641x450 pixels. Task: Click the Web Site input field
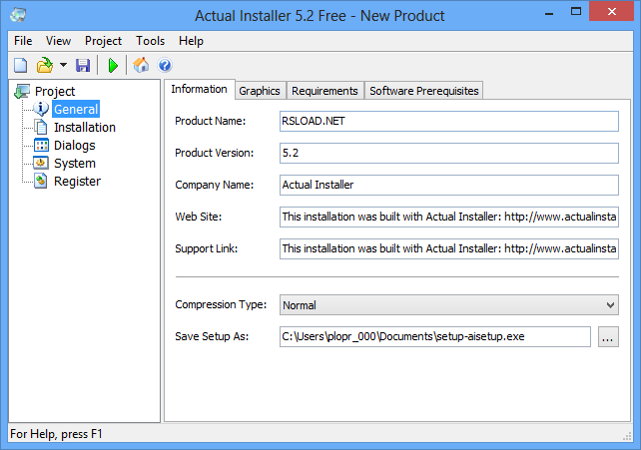point(449,217)
